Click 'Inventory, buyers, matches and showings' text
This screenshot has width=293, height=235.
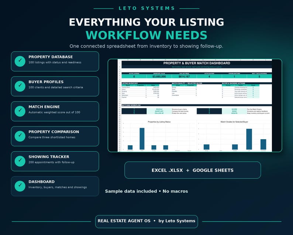[x=58, y=187]
